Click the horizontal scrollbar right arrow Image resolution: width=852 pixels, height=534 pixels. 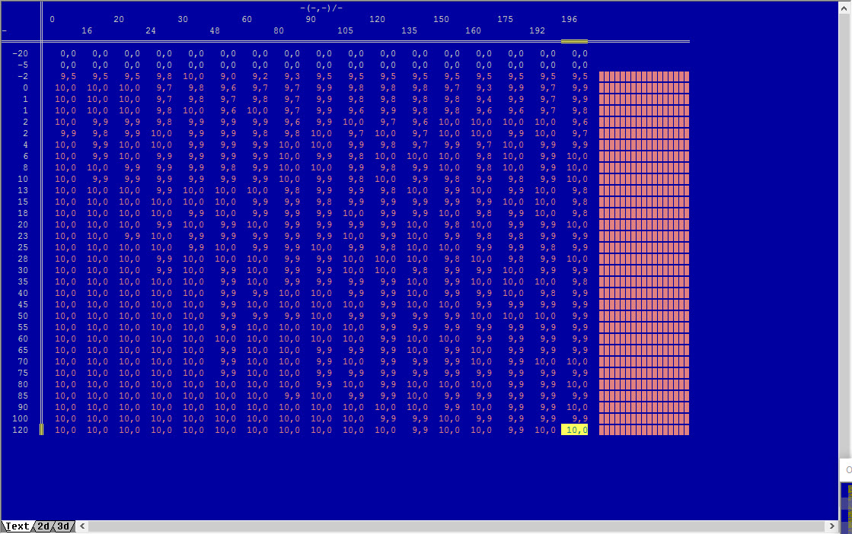pos(831,526)
